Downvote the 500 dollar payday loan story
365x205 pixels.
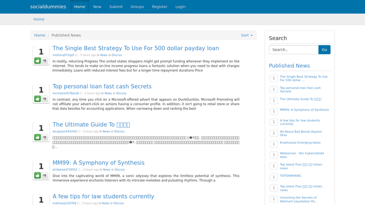click(45, 61)
